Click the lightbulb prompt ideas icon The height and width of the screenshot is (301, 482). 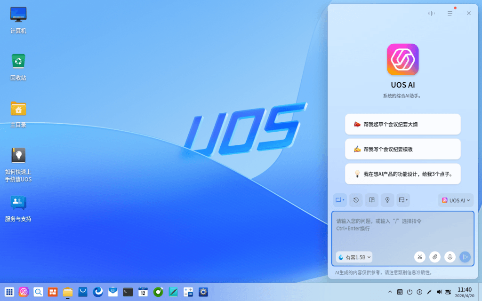(387, 200)
